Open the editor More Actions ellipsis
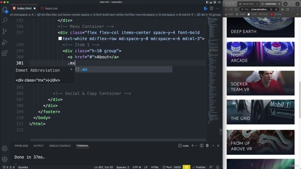The image size is (301, 169). pos(217,8)
